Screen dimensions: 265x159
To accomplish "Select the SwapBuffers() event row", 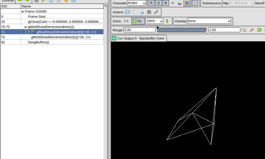I will [52, 42].
